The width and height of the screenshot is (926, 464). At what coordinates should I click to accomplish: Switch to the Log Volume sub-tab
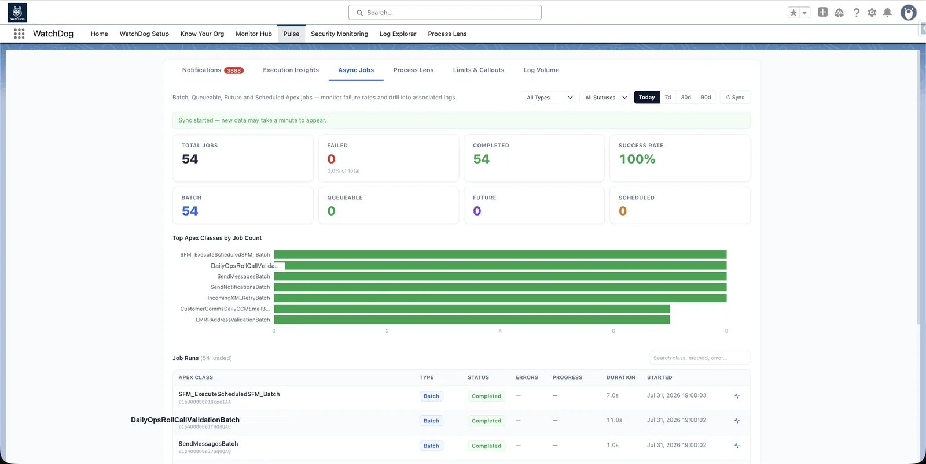(x=541, y=70)
